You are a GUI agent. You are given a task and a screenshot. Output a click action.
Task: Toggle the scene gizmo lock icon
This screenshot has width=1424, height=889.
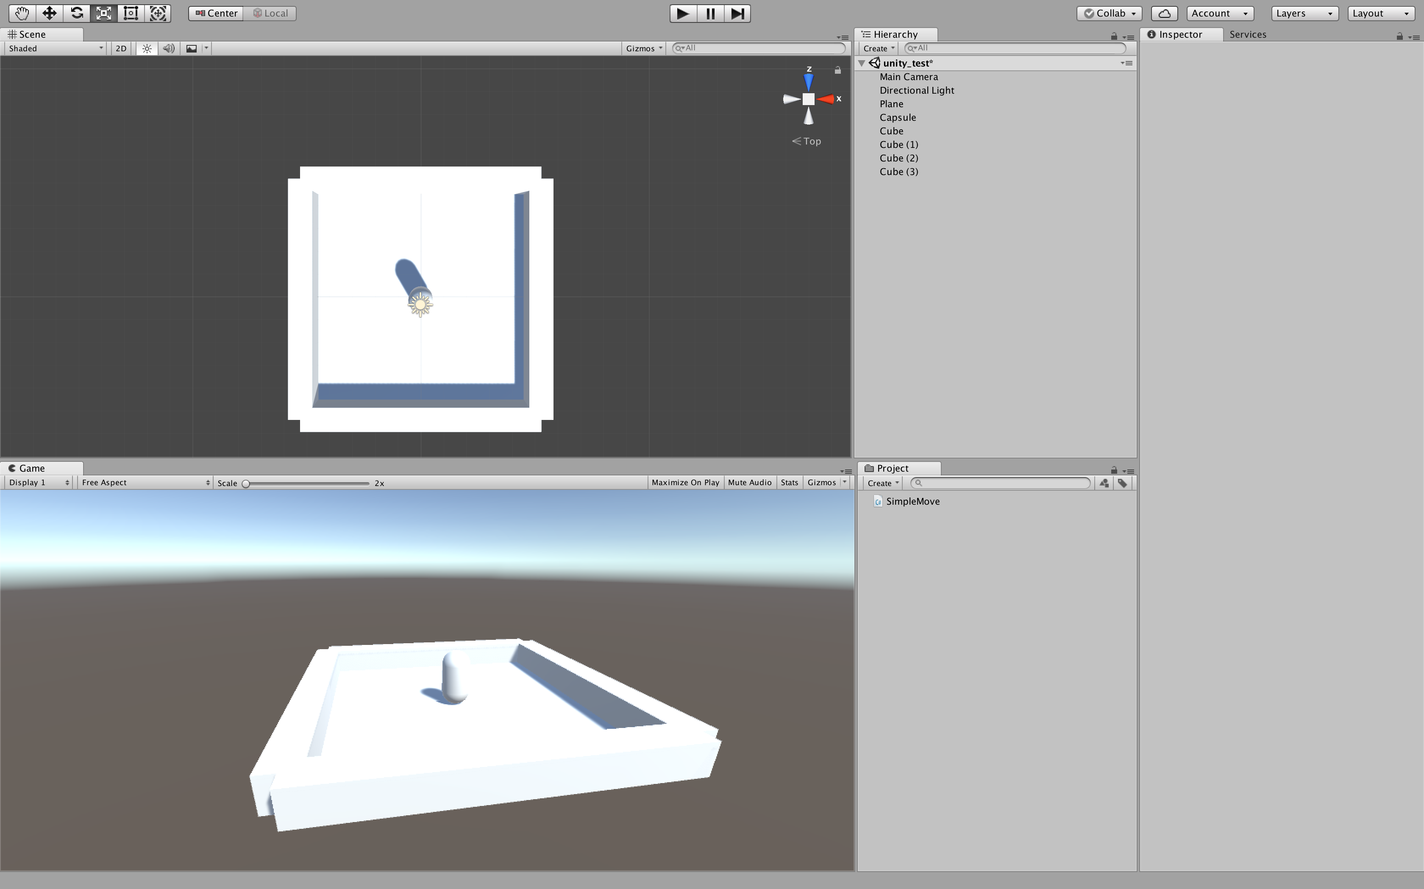[x=838, y=70]
